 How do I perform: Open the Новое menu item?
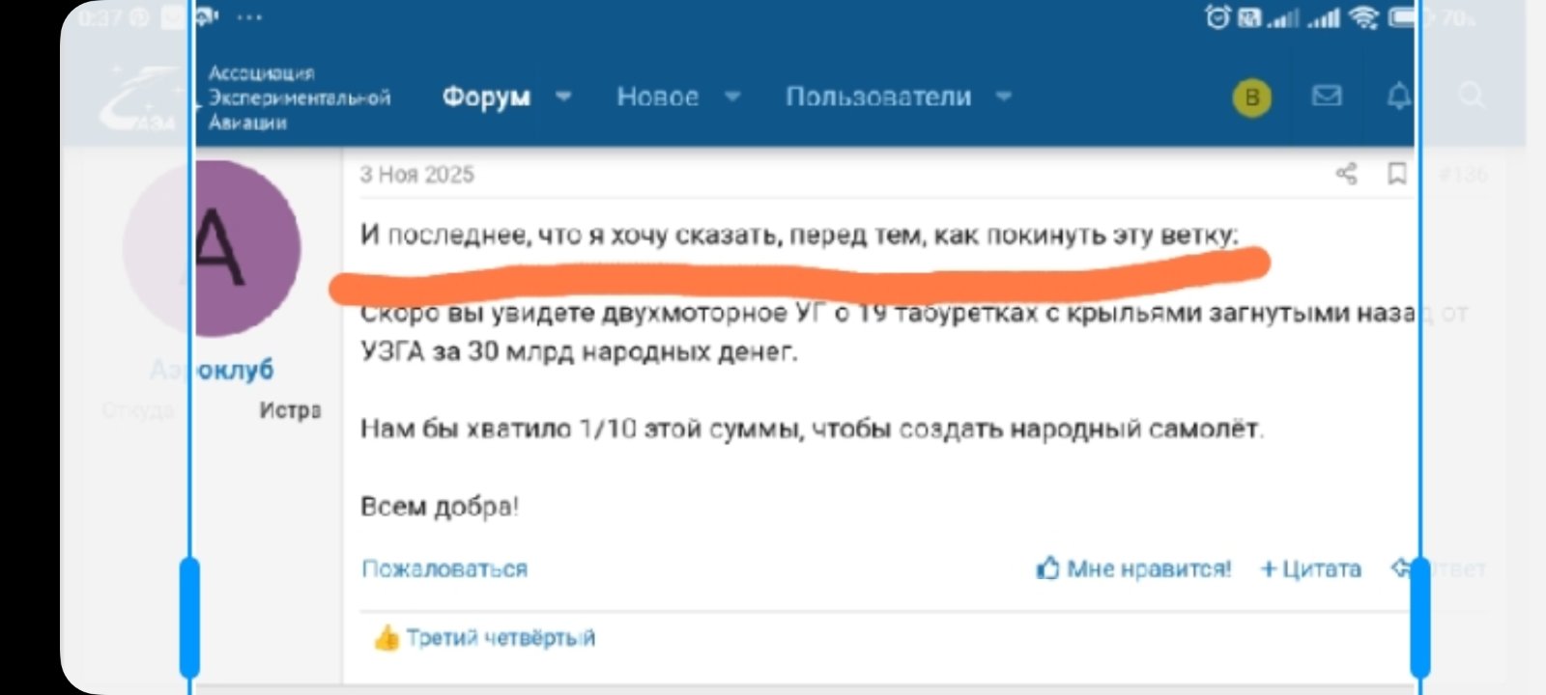coord(657,97)
